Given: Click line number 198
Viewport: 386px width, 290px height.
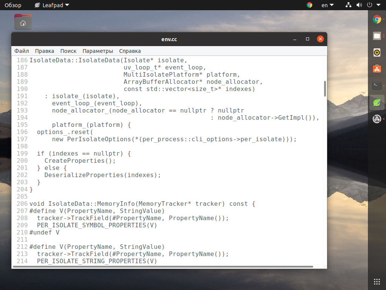Looking at the screenshot, I should tap(22, 146).
